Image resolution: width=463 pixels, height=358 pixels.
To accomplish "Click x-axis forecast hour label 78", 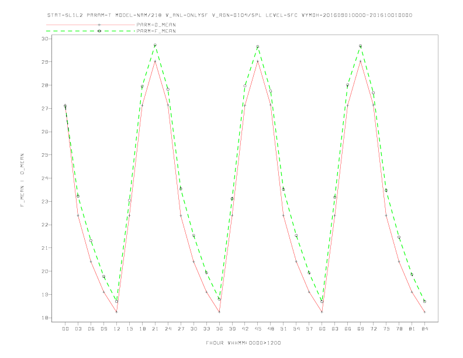I will click(399, 329).
